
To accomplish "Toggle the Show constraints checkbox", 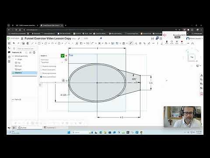I will tap(41, 70).
